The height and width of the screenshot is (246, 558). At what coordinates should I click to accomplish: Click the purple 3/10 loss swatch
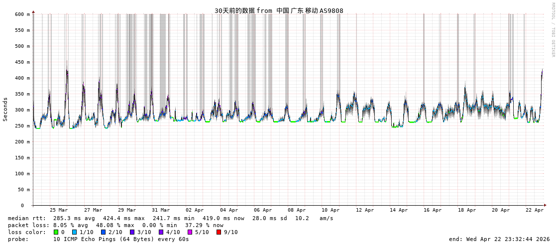tap(132, 232)
